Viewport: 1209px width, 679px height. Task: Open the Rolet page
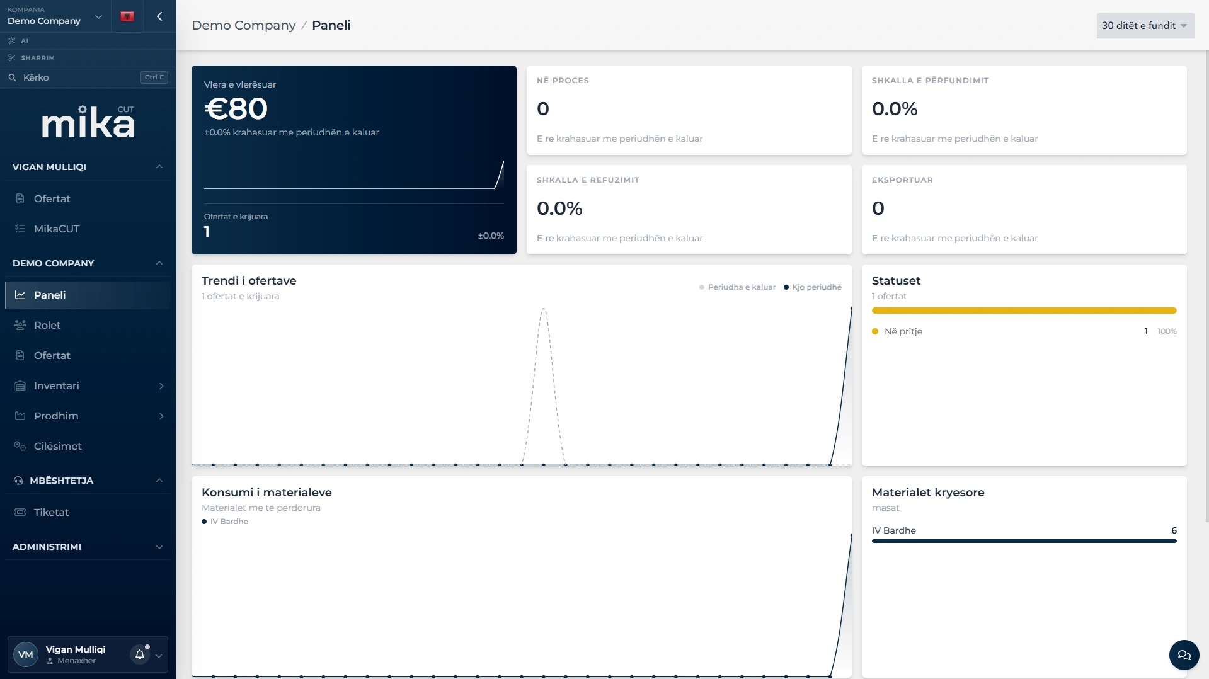(88, 325)
